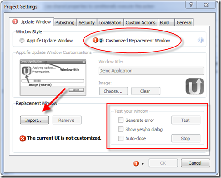Select AppLife Update Window radio button

[x=22, y=41]
